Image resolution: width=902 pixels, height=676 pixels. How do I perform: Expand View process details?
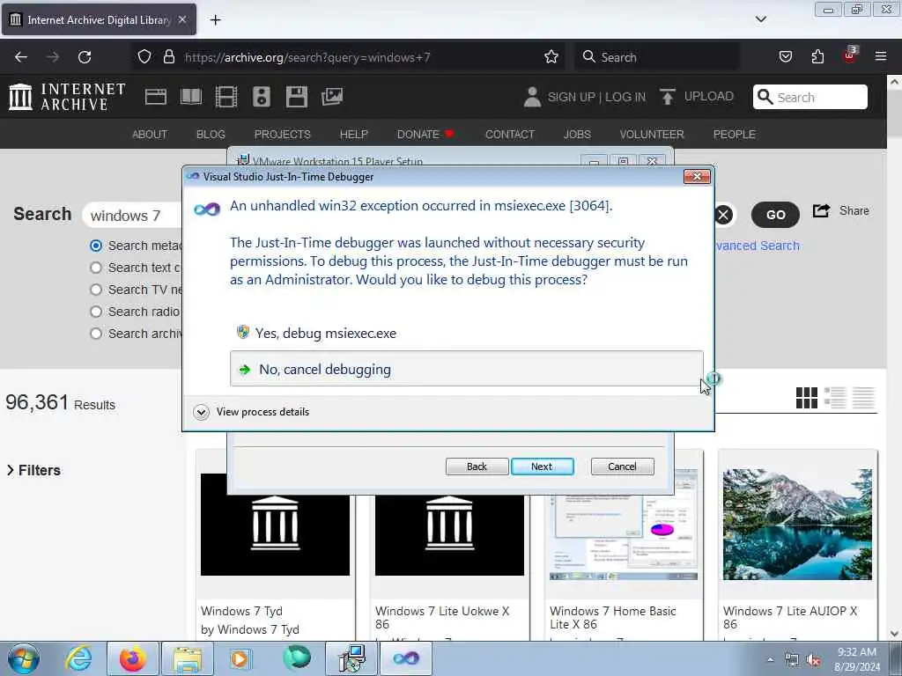(252, 412)
